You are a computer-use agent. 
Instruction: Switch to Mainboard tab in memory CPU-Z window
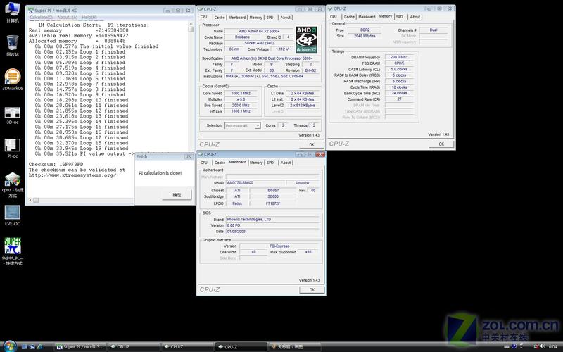pos(367,17)
